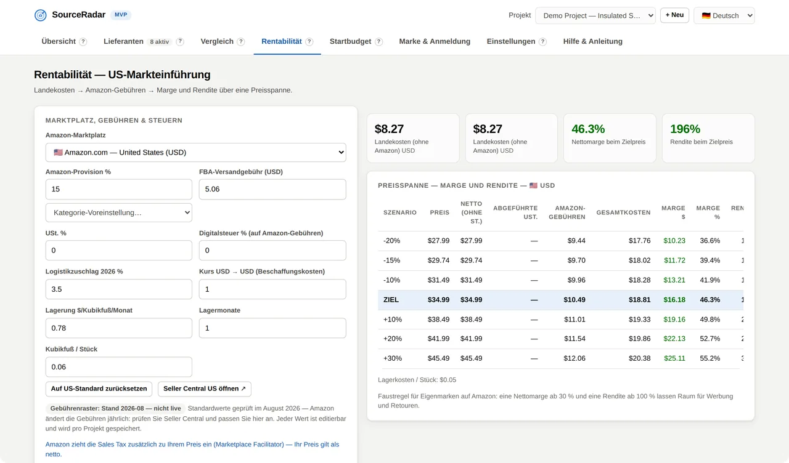Screen dimensions: 789x463
Task: Click the $25.11 margin value
Action: tap(674, 358)
